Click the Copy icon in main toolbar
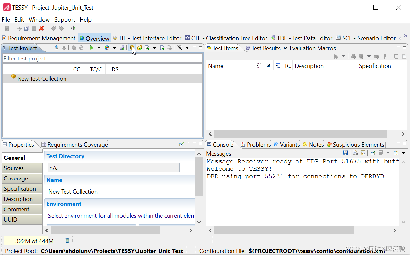Viewport: 410px width, 255px height. point(27,28)
